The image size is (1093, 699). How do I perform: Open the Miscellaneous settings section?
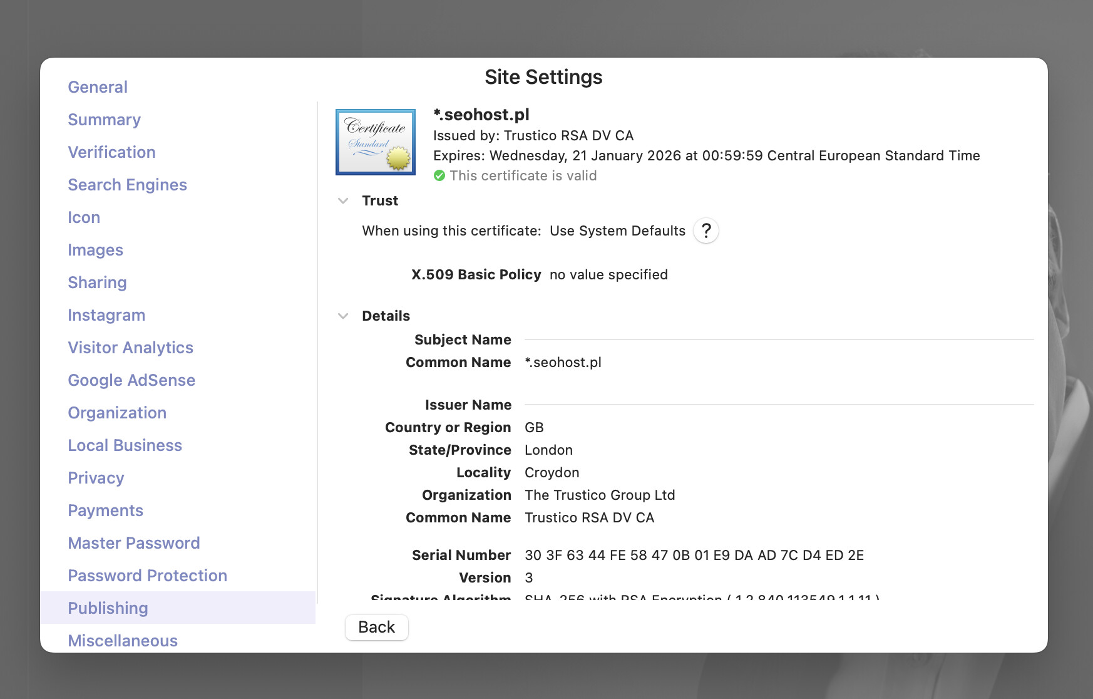pos(123,641)
